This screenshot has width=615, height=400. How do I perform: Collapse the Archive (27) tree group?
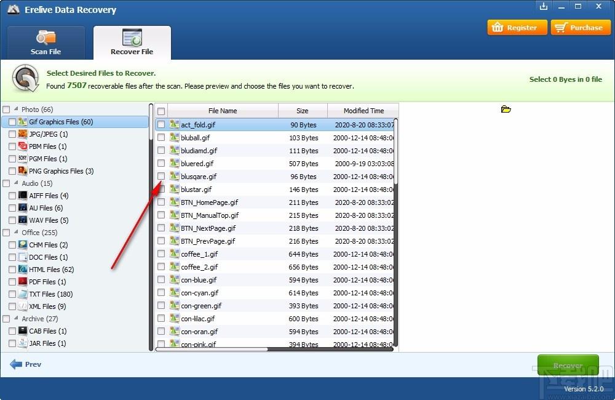[16, 318]
